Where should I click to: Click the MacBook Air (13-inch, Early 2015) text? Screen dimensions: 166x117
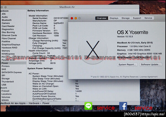(135, 43)
